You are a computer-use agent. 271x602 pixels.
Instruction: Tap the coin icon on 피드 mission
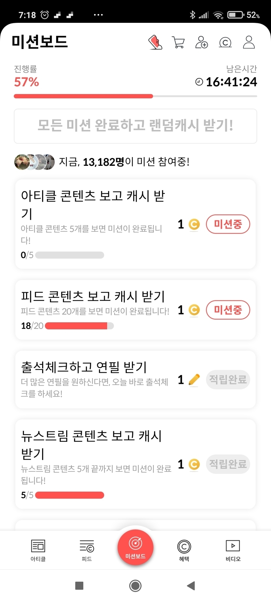point(194,310)
